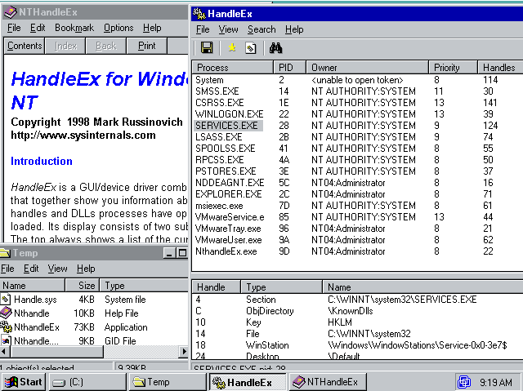The height and width of the screenshot is (391, 523).
Task: Open the Options menu in NTHandleEx help
Action: coord(118,28)
